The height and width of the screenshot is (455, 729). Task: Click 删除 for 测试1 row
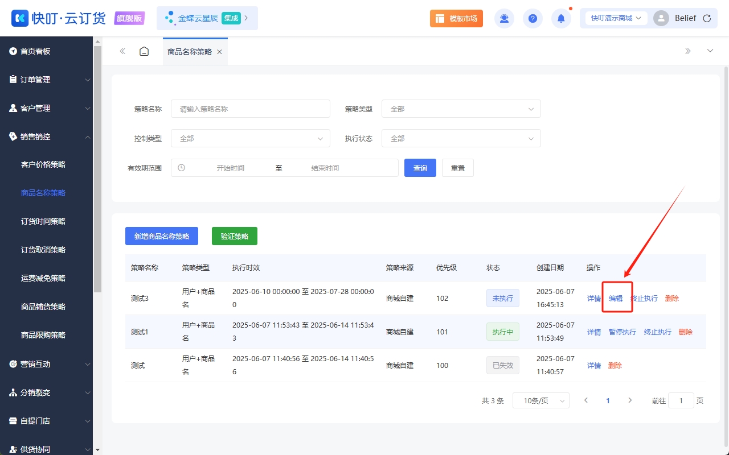686,332
